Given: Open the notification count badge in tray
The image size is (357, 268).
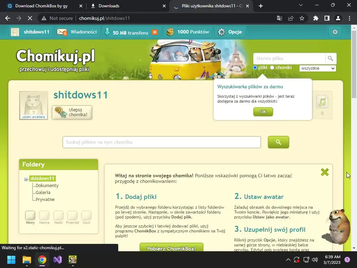Looking at the screenshot, I should click(x=347, y=259).
